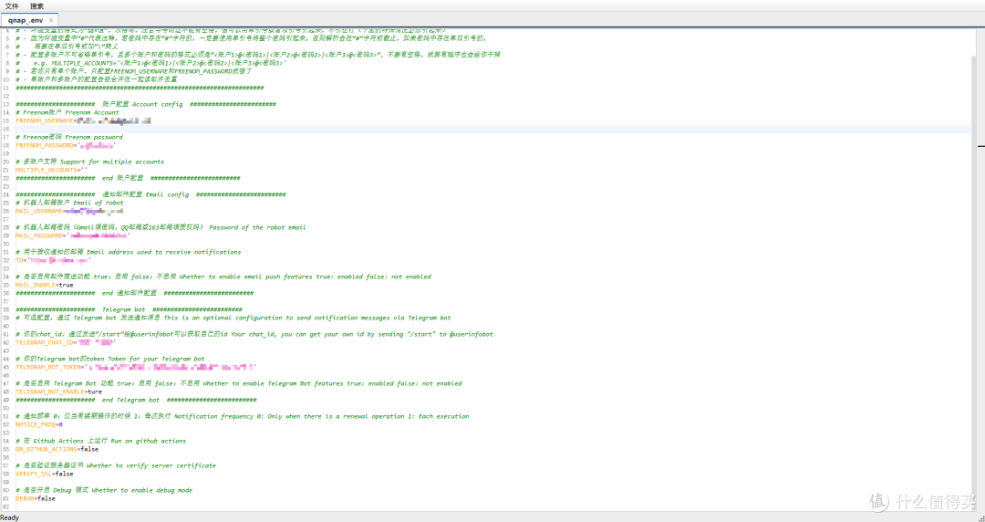
Task: Click the TELEGRAM_BOT_TOKEN line
Action: [136, 367]
